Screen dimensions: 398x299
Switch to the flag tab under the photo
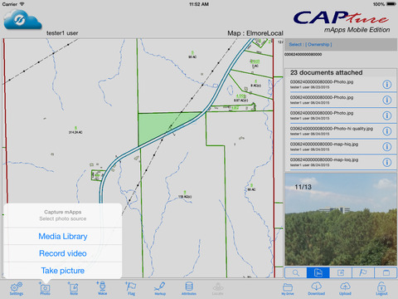click(x=363, y=272)
